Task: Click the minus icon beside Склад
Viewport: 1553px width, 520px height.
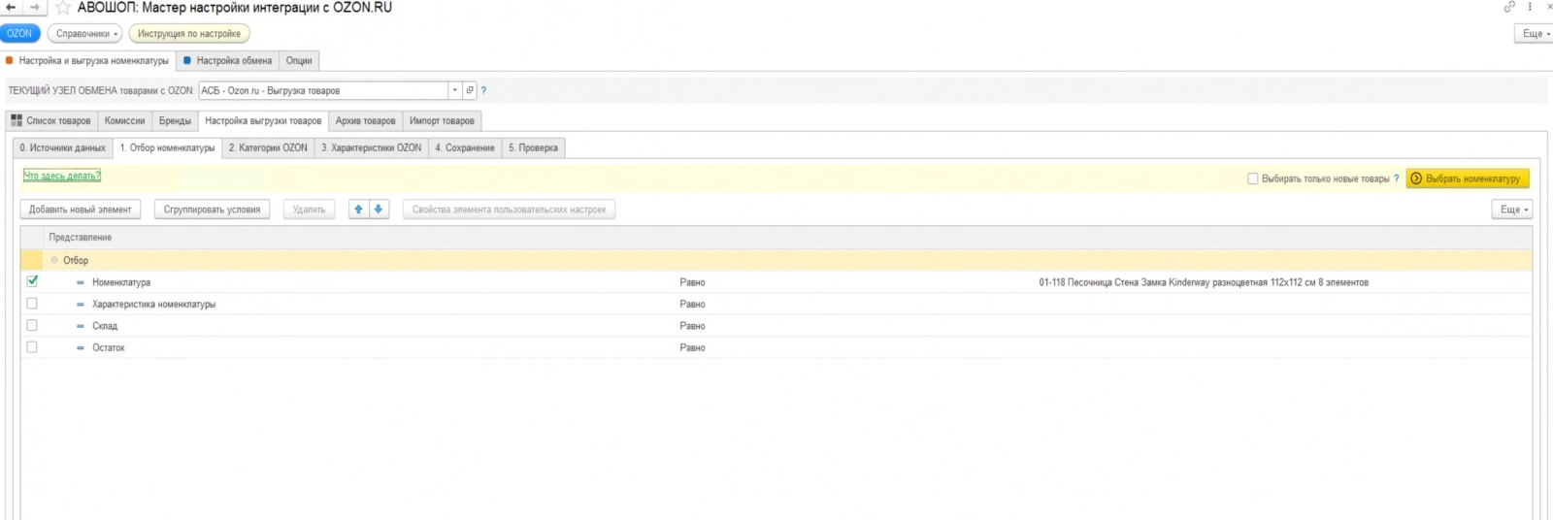Action: click(x=81, y=326)
